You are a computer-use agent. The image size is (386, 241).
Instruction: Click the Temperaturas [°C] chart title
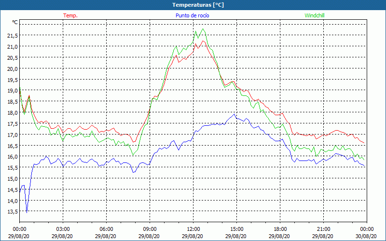tap(198, 5)
